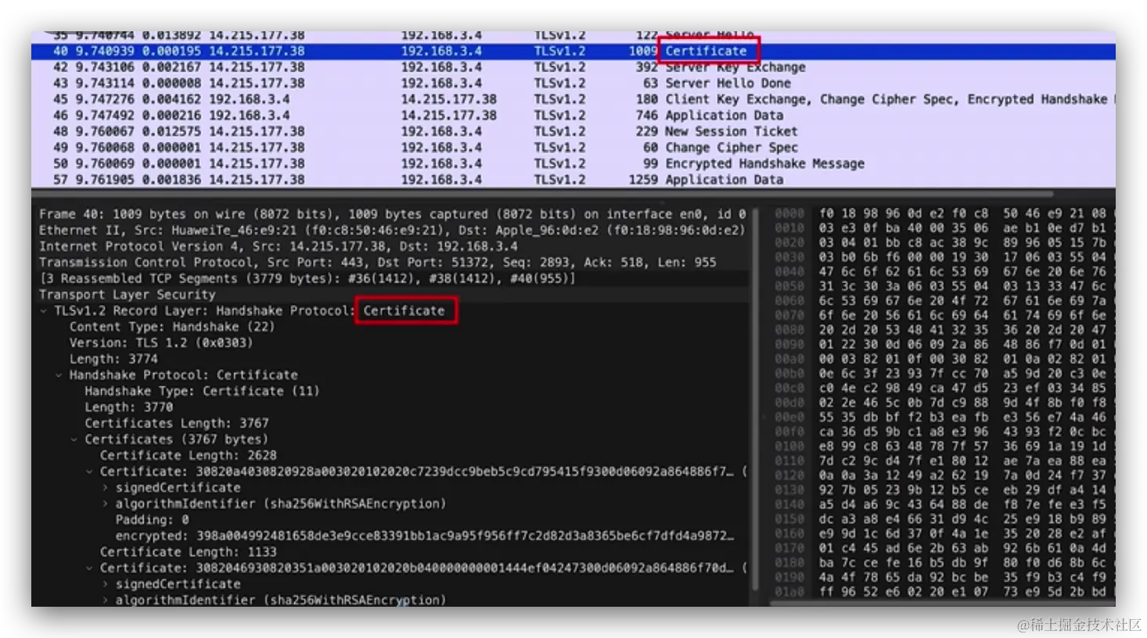Collapse the Certificate 30820469 entry
The image size is (1147, 638).
click(89, 568)
